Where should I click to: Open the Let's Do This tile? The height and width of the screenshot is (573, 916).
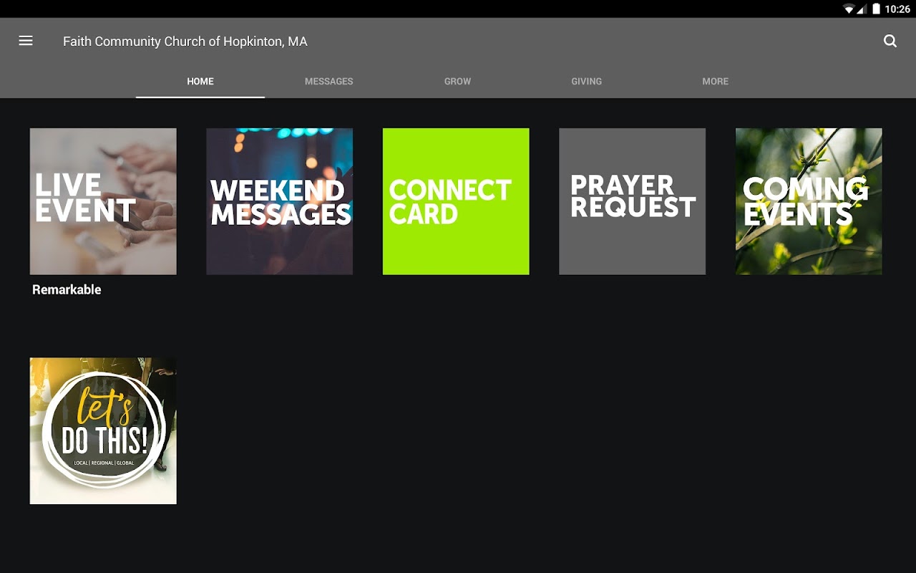pos(103,431)
